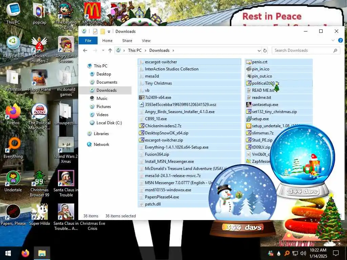The height and width of the screenshot is (260, 347).
Task: Click the Search Downloads field
Action: [x=306, y=50]
